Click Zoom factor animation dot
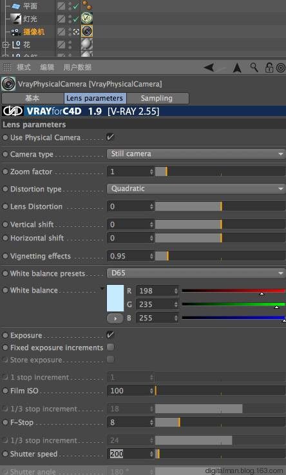The image size is (286, 475). [5, 171]
